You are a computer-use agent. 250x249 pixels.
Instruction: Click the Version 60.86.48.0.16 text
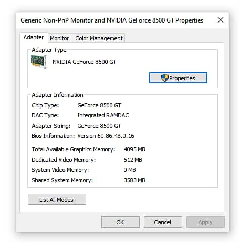(106, 136)
